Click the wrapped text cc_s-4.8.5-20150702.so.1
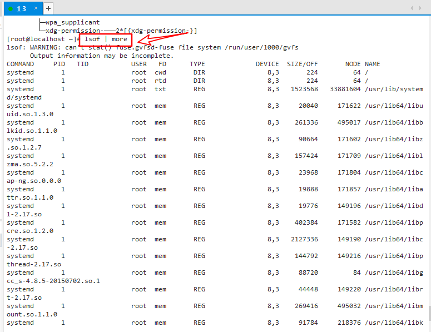Screen dimensions: 431x332 pos(53,281)
